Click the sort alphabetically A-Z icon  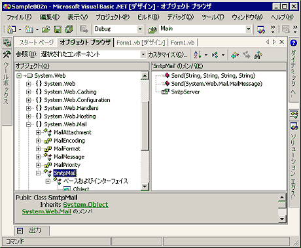198,55
